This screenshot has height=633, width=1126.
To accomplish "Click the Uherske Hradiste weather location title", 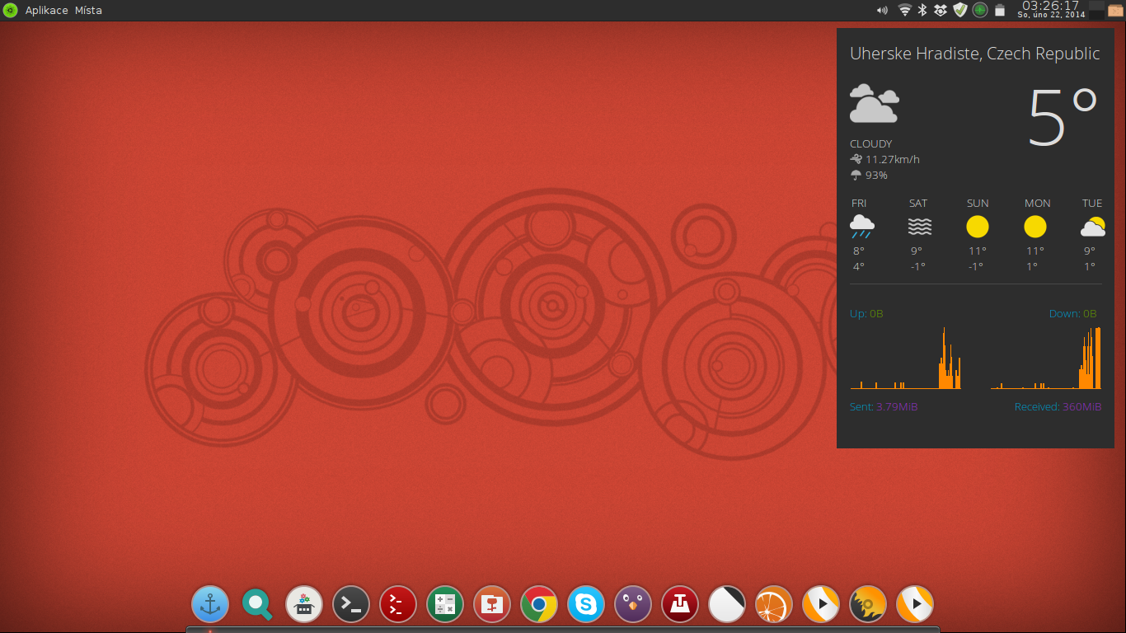I will [974, 54].
